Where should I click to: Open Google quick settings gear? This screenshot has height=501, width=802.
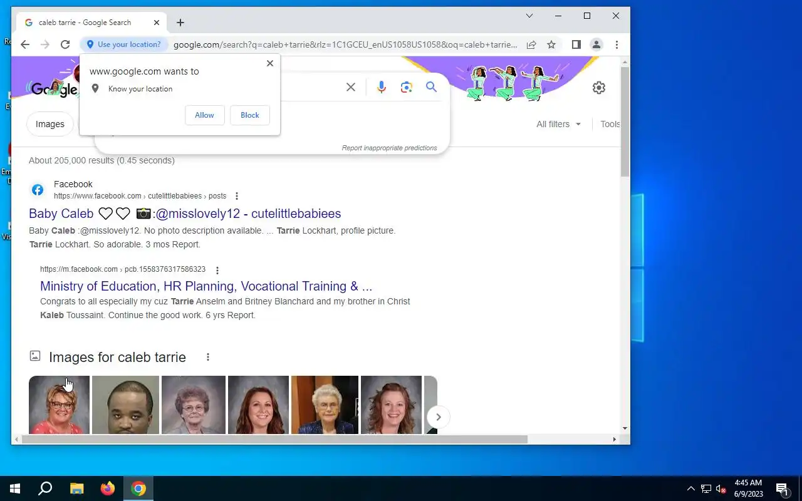point(599,88)
